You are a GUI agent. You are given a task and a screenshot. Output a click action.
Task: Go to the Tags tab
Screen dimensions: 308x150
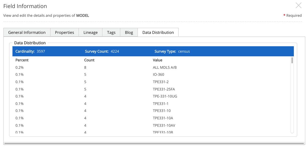[x=111, y=32]
